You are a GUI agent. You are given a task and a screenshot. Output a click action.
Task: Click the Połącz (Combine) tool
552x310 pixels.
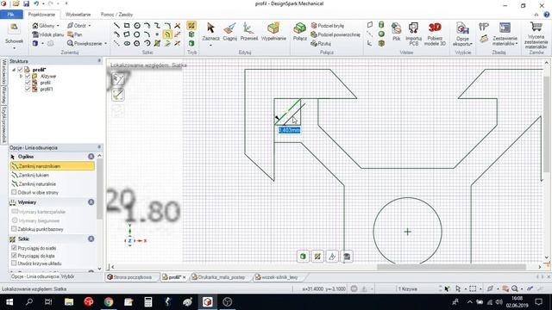point(299,32)
